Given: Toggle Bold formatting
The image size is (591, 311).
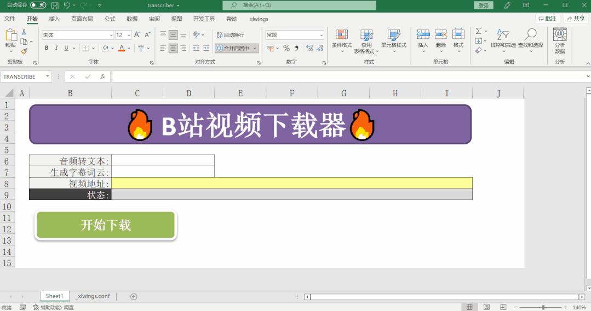Looking at the screenshot, I should pos(47,48).
